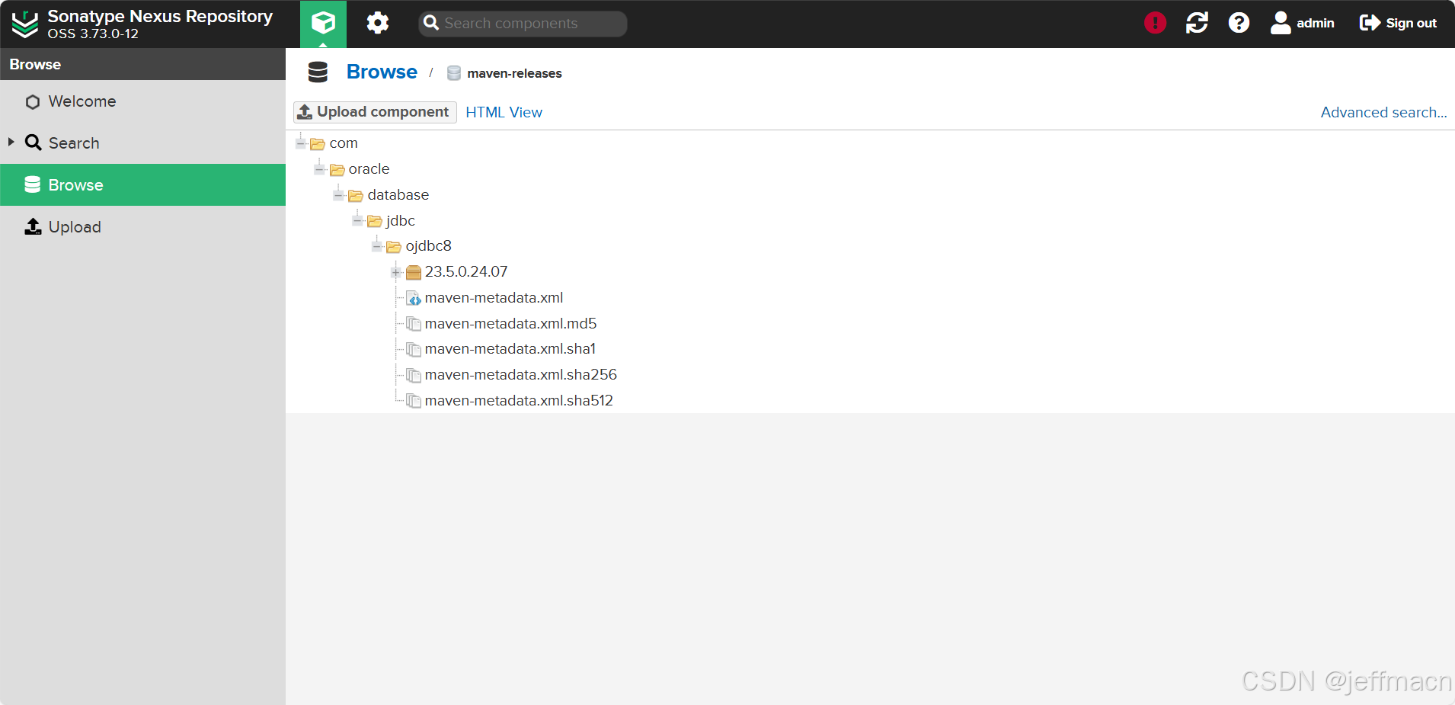Focus the Search components field
Screen dimensions: 1455x705
tap(523, 24)
